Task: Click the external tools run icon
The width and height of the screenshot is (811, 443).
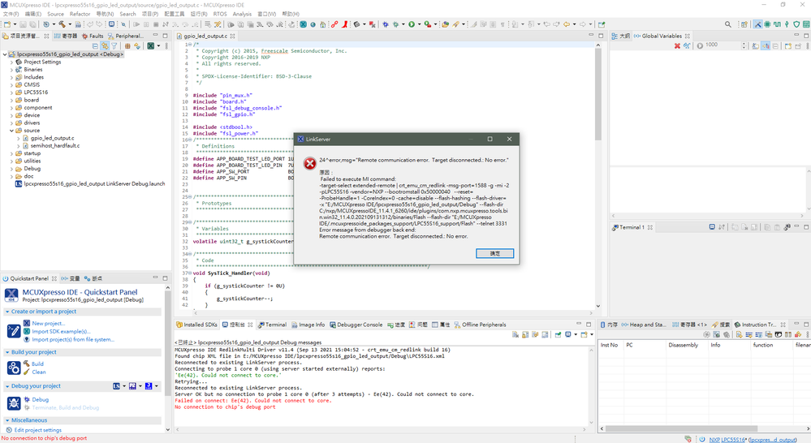Action: [x=427, y=24]
